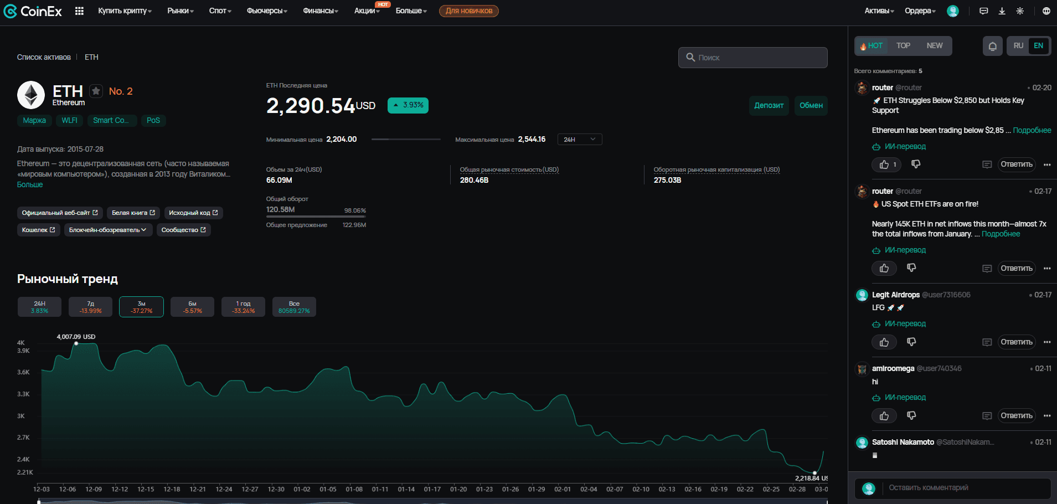Click the CoinEx logo
The width and height of the screenshot is (1057, 504).
[33, 11]
